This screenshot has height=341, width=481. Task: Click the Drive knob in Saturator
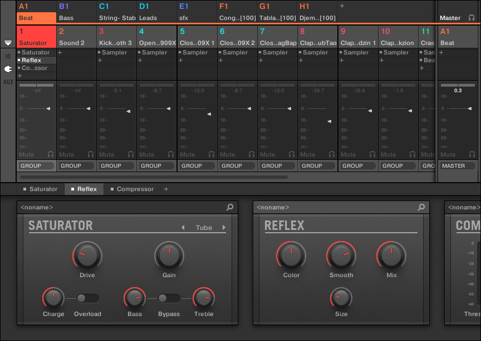click(x=87, y=255)
